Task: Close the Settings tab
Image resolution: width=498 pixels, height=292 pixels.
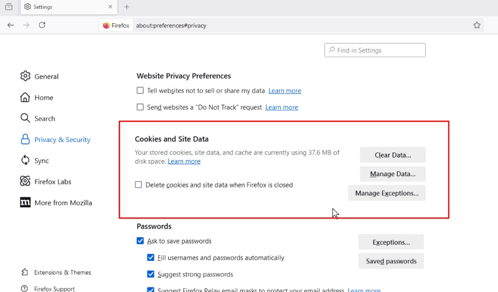Action: pyautogui.click(x=110, y=7)
